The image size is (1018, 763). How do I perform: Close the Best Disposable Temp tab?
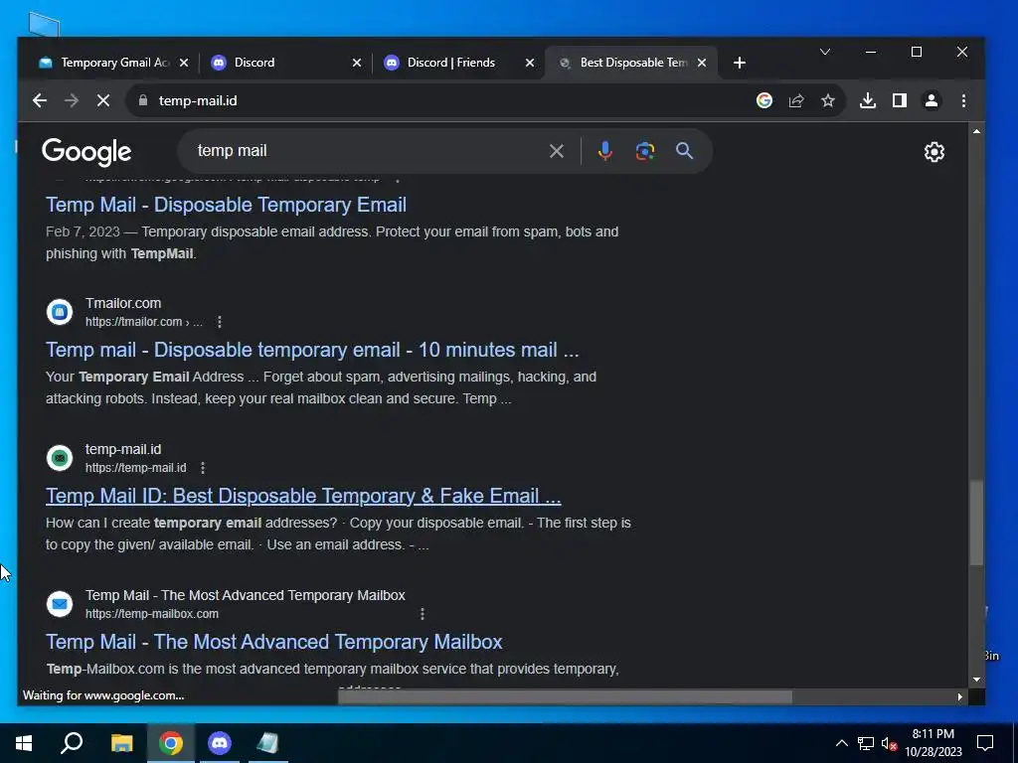[x=702, y=63]
